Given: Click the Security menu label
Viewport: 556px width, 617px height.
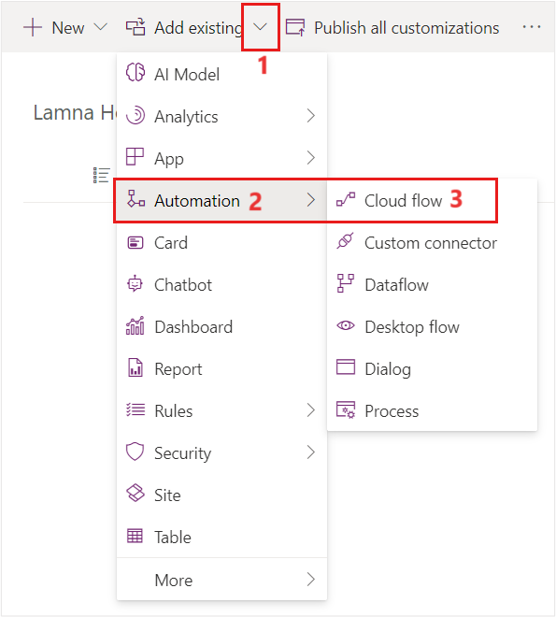Looking at the screenshot, I should click(x=183, y=453).
